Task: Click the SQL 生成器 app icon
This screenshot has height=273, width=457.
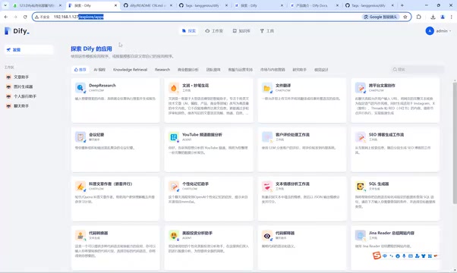Action: point(361,186)
